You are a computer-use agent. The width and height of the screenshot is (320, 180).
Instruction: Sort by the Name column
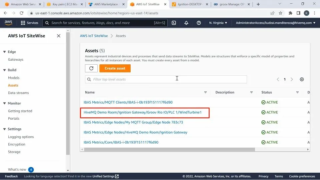tap(206, 92)
